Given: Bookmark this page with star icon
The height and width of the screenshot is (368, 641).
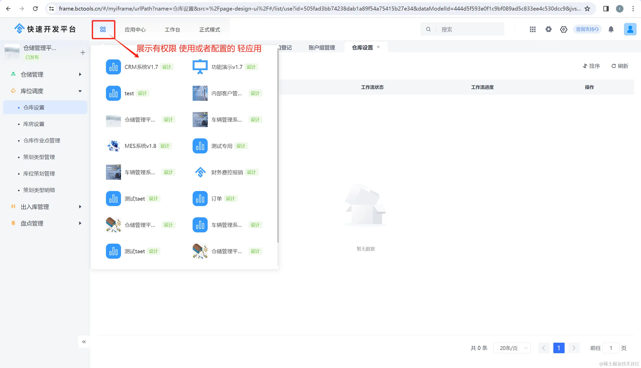Looking at the screenshot, I should 587,9.
